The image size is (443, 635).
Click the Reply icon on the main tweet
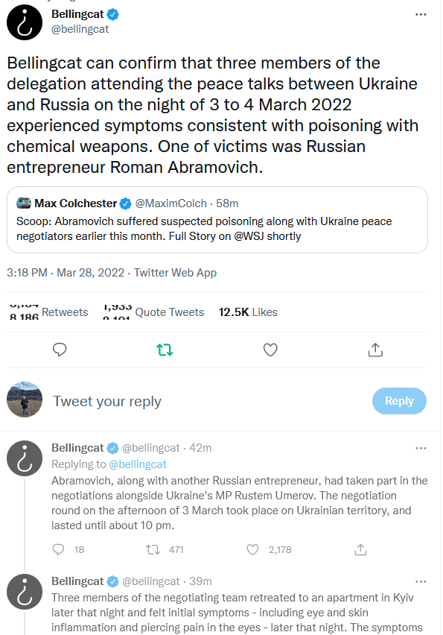60,350
